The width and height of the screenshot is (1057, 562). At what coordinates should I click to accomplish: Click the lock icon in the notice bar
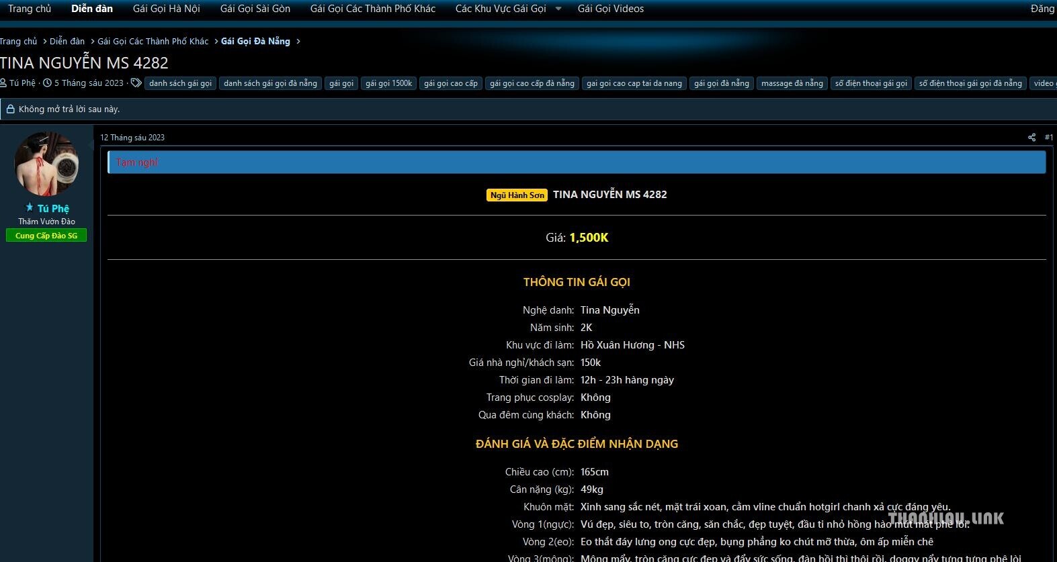pos(10,109)
